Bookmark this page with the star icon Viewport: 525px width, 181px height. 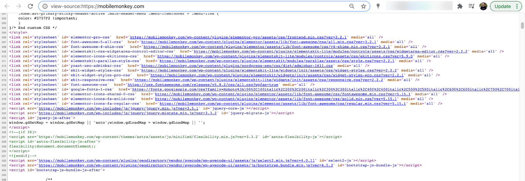363,6
